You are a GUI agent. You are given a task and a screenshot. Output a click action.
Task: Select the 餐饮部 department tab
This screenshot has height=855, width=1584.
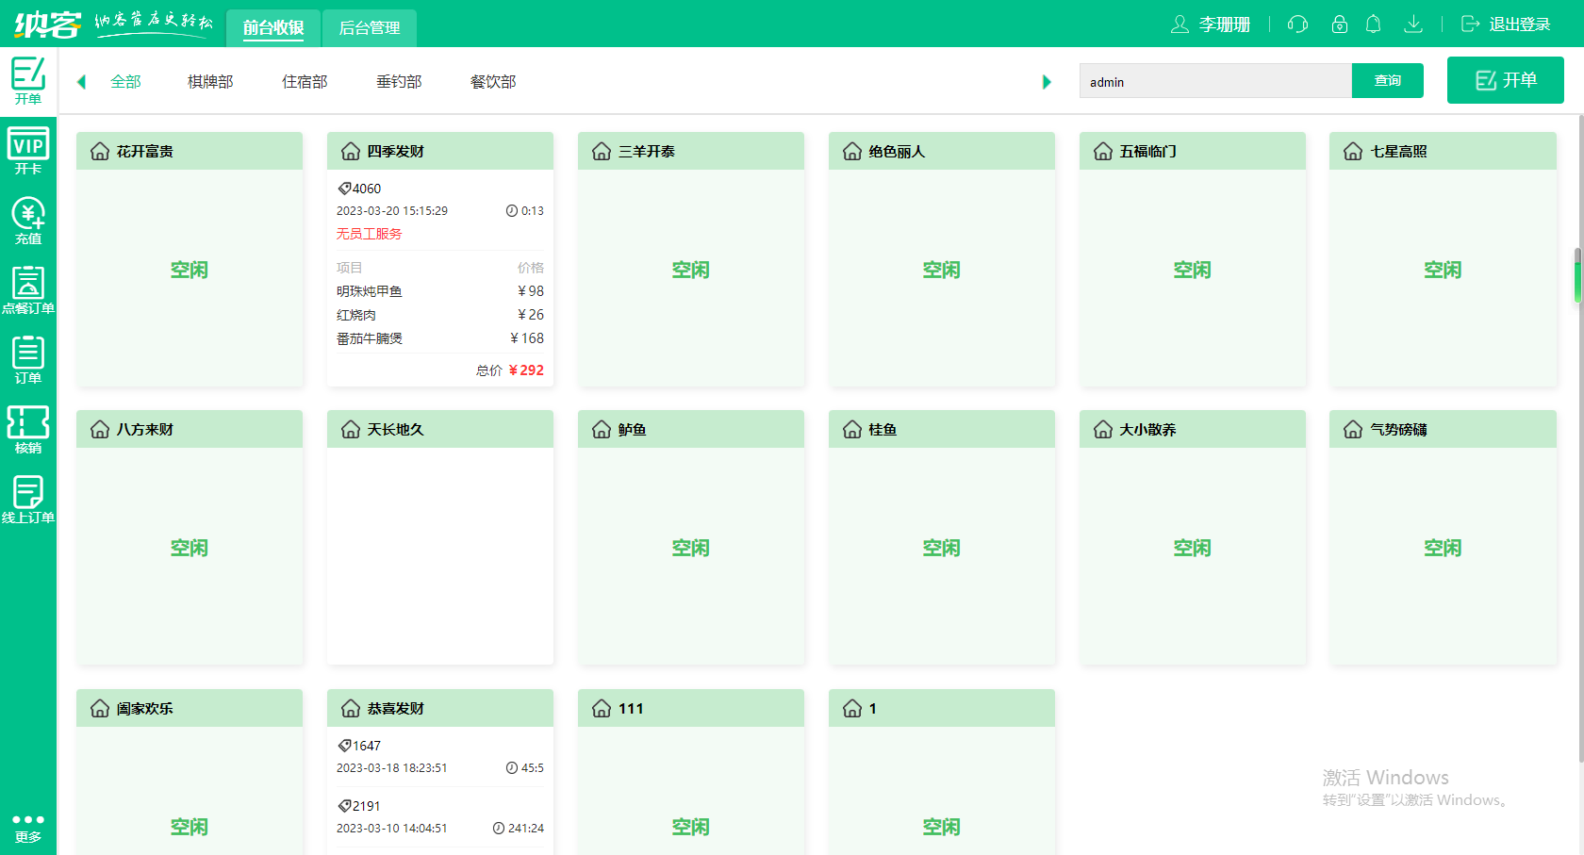[492, 82]
